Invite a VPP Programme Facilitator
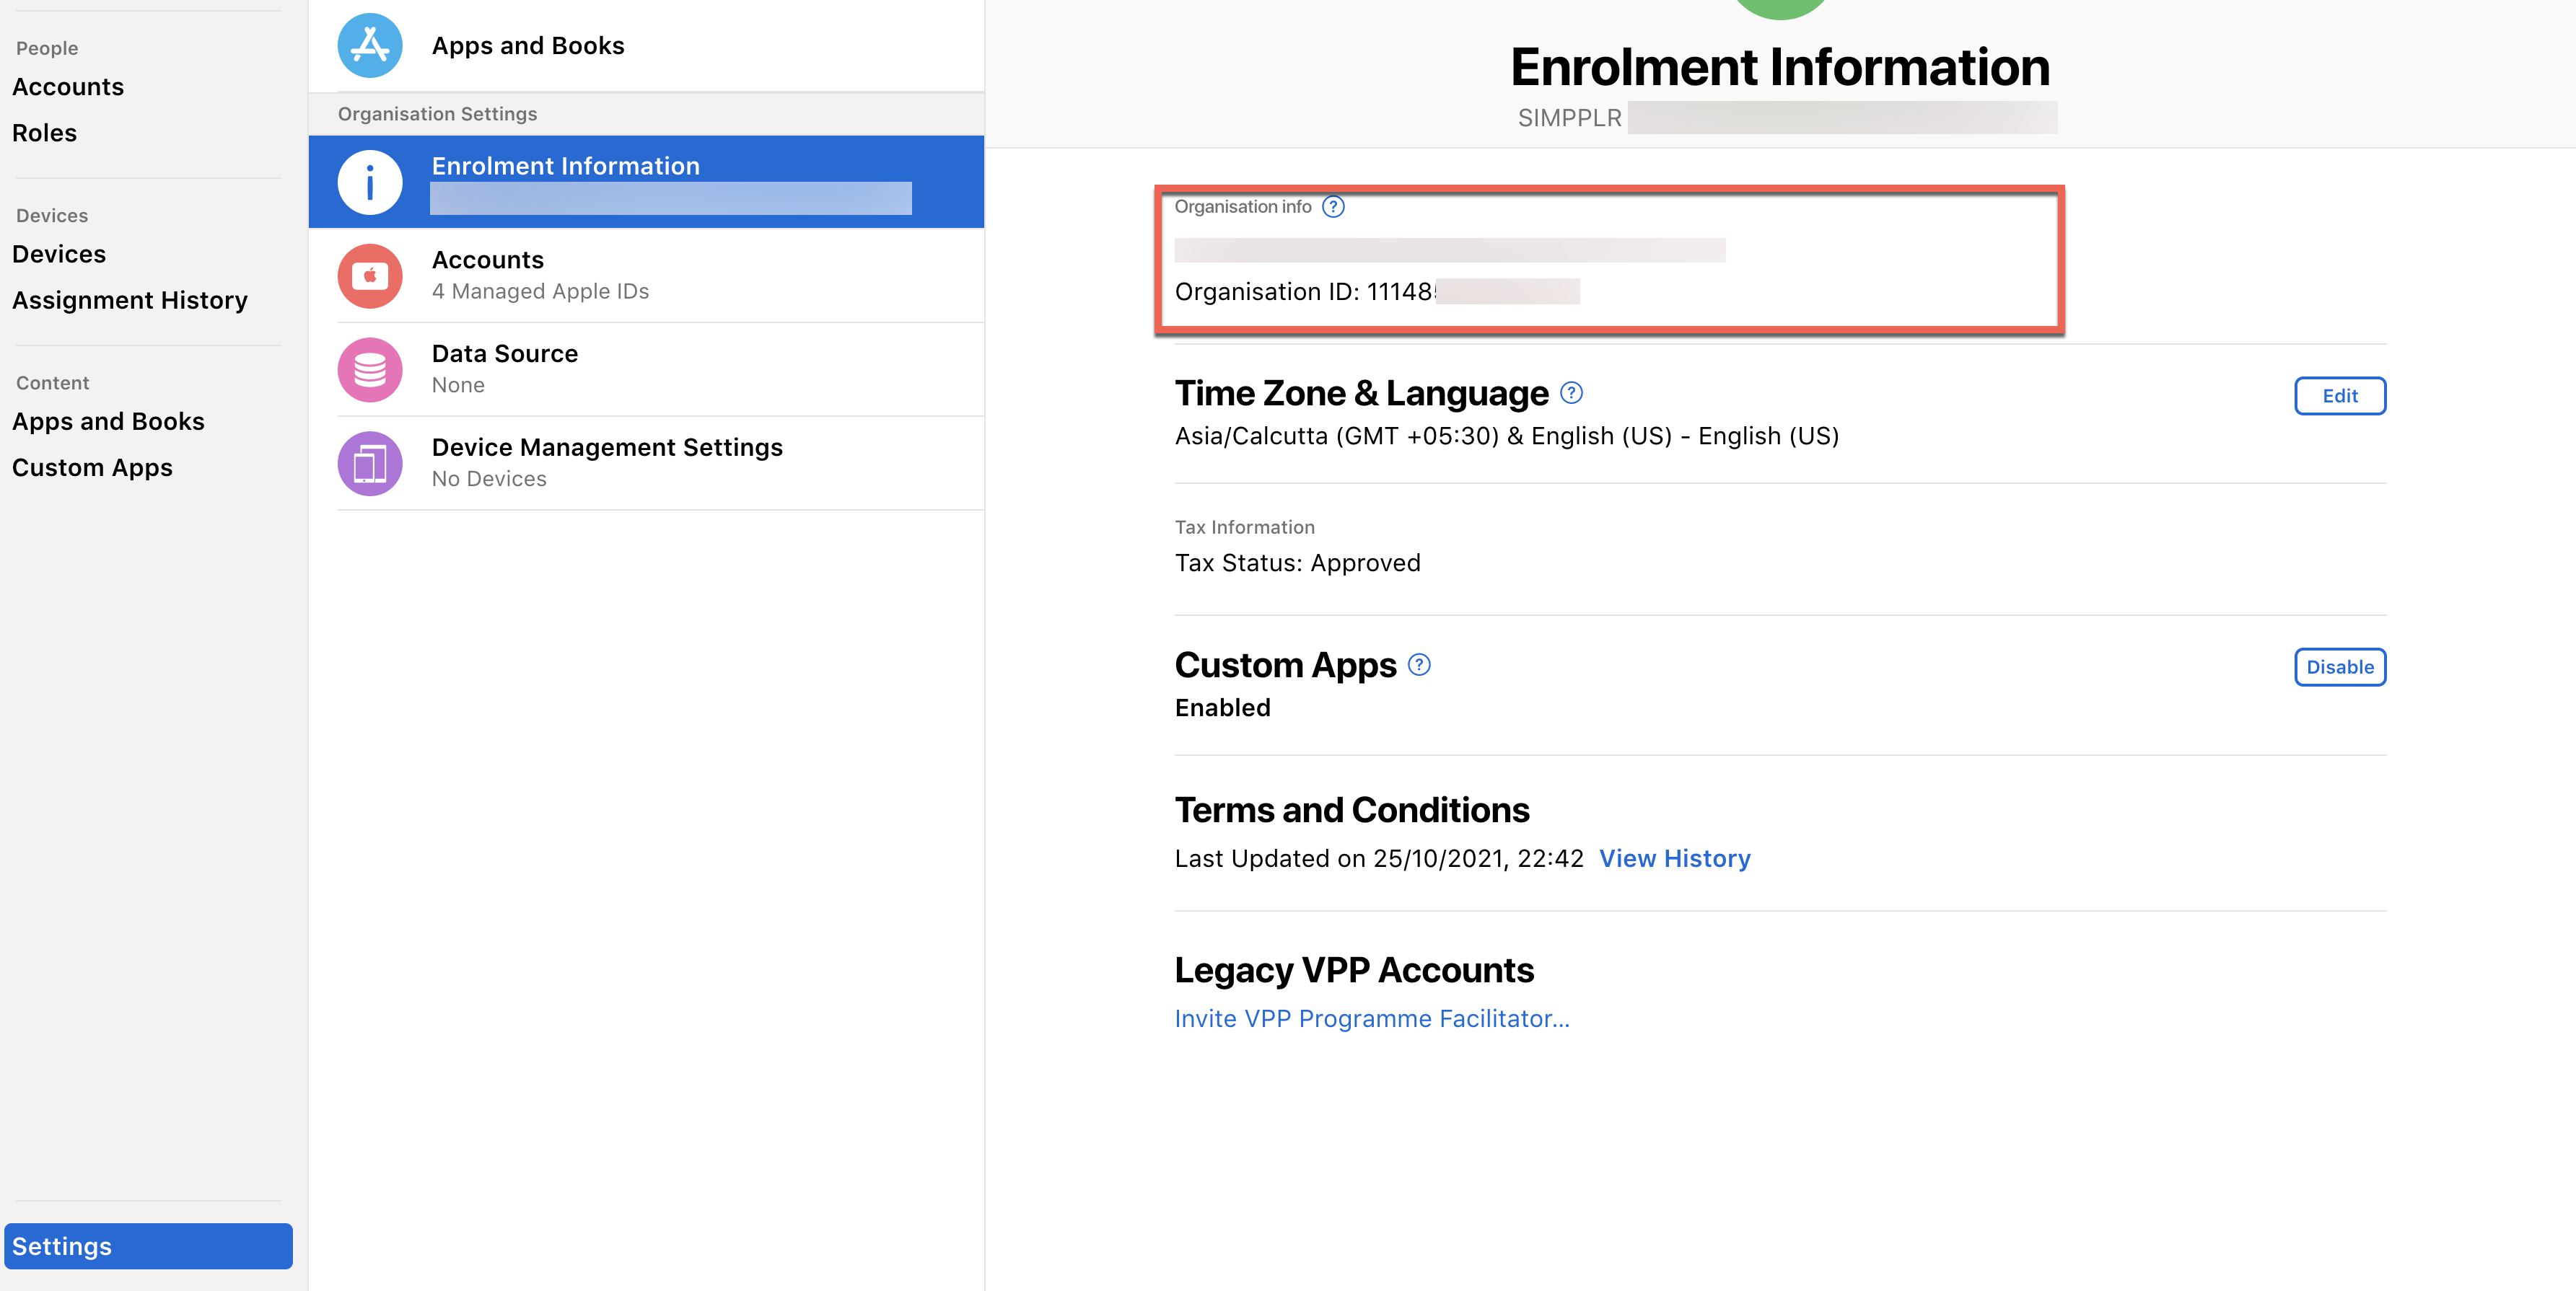This screenshot has height=1291, width=2576. click(x=1372, y=1017)
